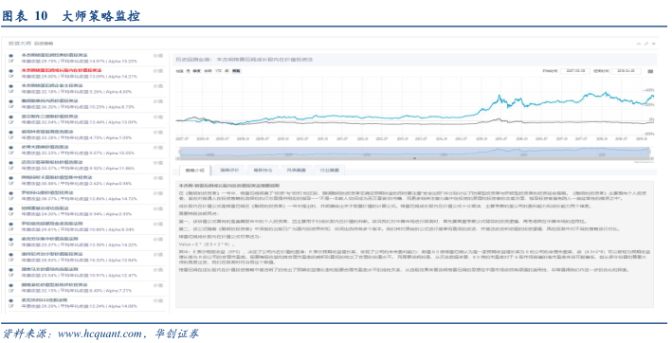Click bullet dot icon of Alpha 7.21% row

point(11,285)
